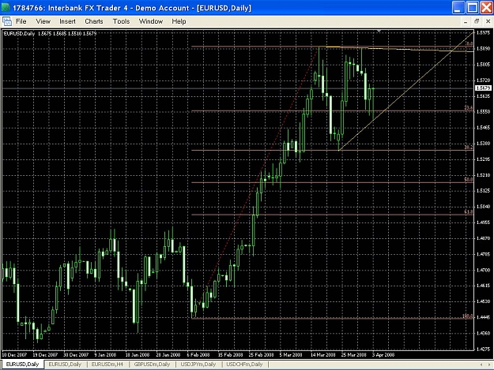Open the Charts menu

[x=94, y=21]
